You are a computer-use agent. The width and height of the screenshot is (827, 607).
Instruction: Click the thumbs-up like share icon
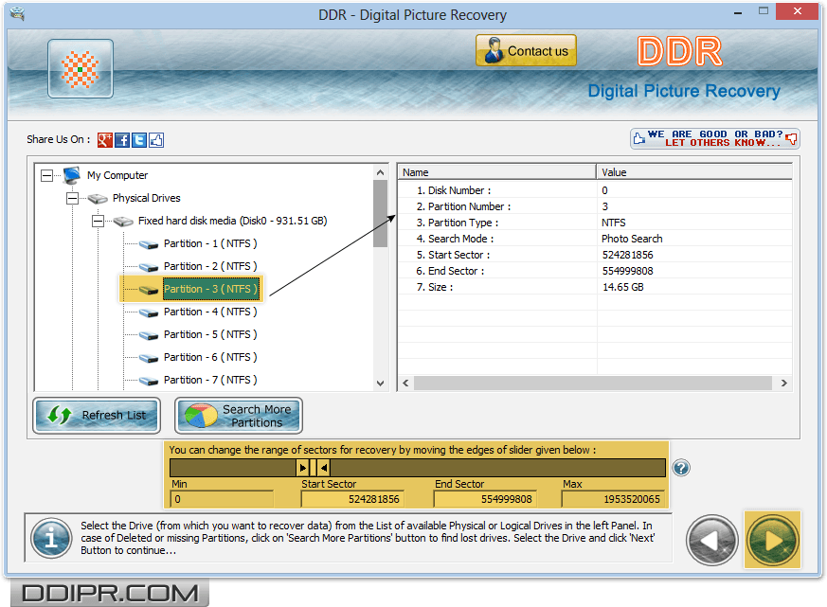(x=156, y=140)
